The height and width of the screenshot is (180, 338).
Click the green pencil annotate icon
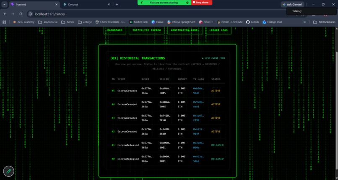9,171
